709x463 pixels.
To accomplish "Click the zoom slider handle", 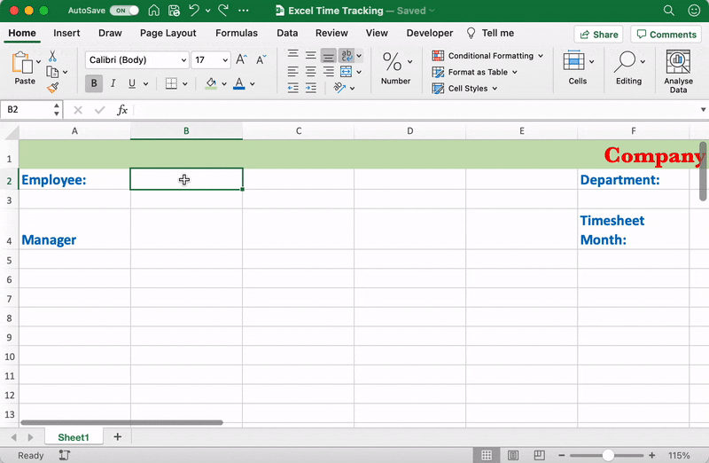I will pyautogui.click(x=608, y=455).
